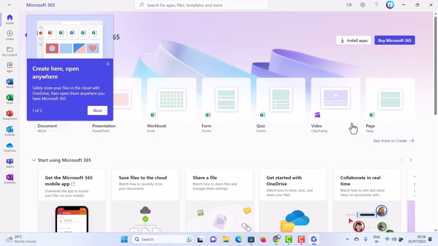Viewport: 438px width, 246px height.
Task: Go to previous carousel cards arrow
Action: coord(401,160)
